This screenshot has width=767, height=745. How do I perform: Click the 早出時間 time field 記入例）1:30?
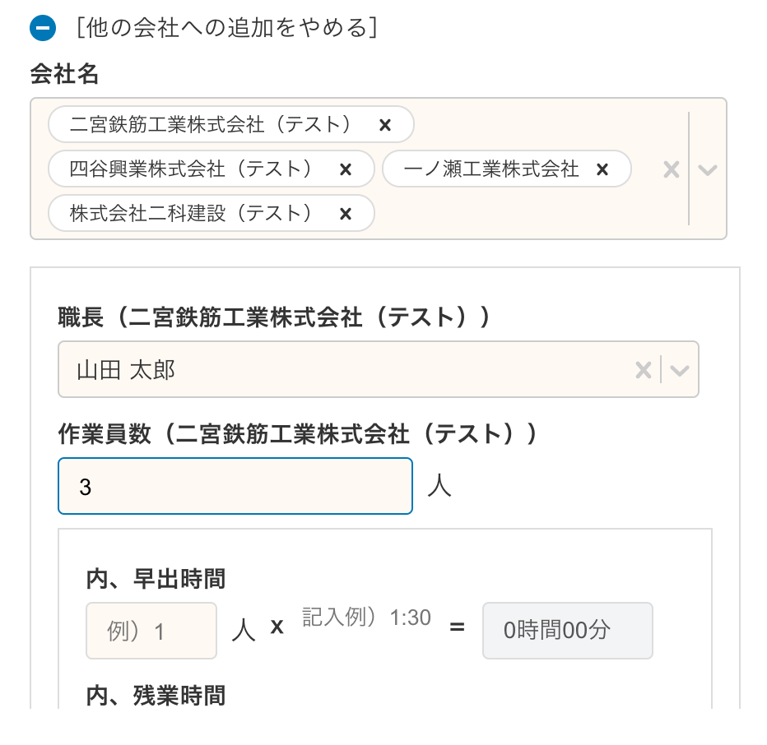(366, 619)
